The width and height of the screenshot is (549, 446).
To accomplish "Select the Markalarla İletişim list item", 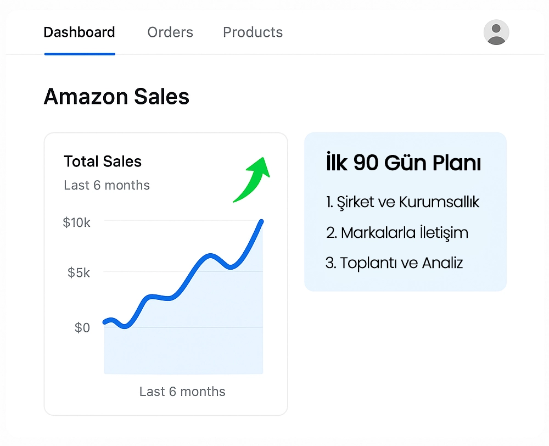I will (x=397, y=232).
